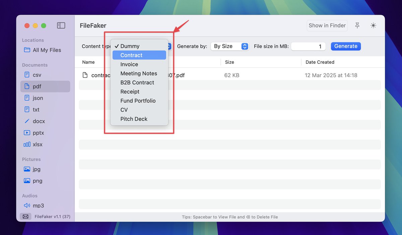Pick Pitch Deck option
This screenshot has width=402, height=235.
139,119
